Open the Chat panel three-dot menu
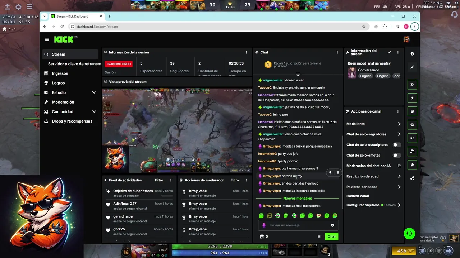460x258 pixels. (x=337, y=52)
